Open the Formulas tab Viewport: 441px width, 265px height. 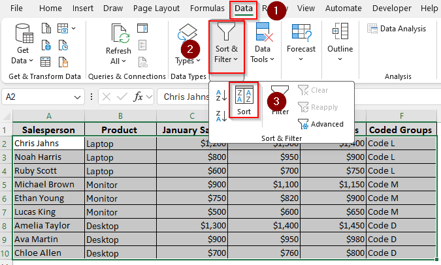click(x=207, y=8)
